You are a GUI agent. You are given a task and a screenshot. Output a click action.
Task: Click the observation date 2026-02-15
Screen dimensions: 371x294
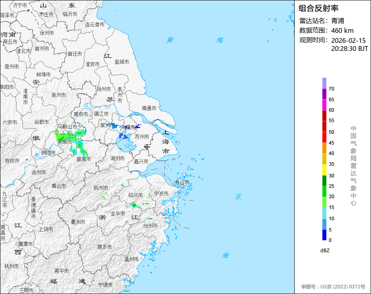(349, 40)
